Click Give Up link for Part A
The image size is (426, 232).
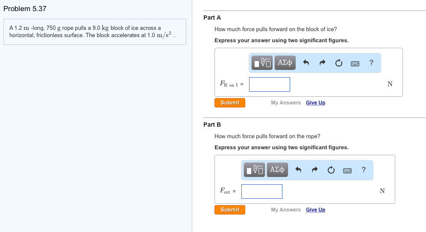coord(315,103)
